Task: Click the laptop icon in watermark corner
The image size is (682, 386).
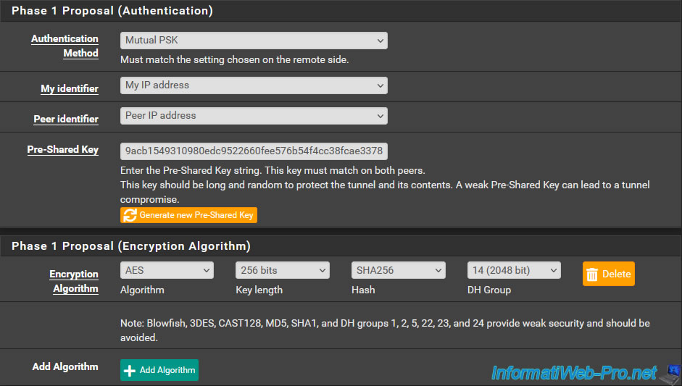Action: coord(671,373)
